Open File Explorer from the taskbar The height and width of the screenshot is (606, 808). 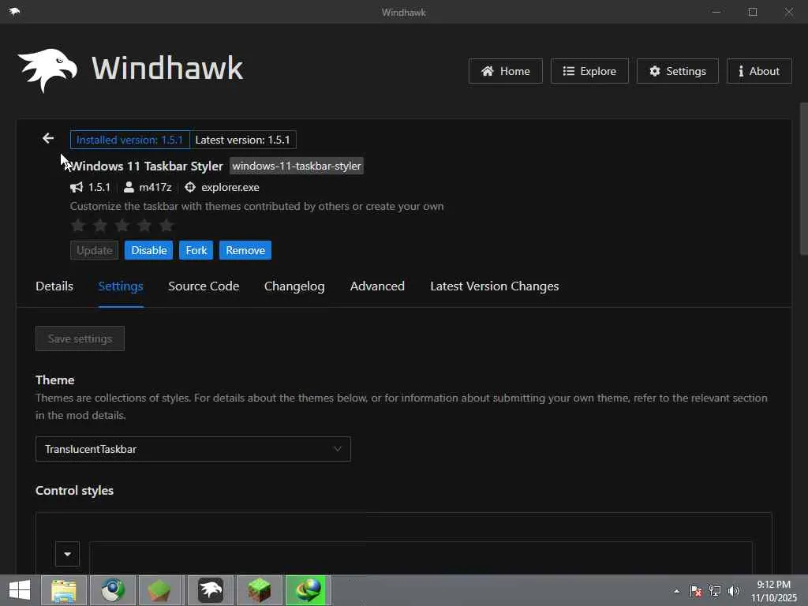click(x=64, y=590)
